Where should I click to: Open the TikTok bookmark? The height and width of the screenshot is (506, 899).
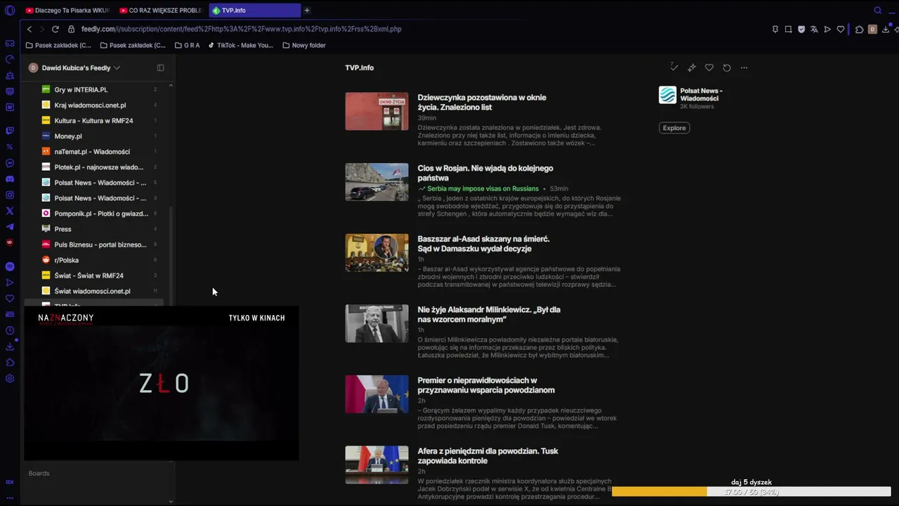pyautogui.click(x=240, y=46)
